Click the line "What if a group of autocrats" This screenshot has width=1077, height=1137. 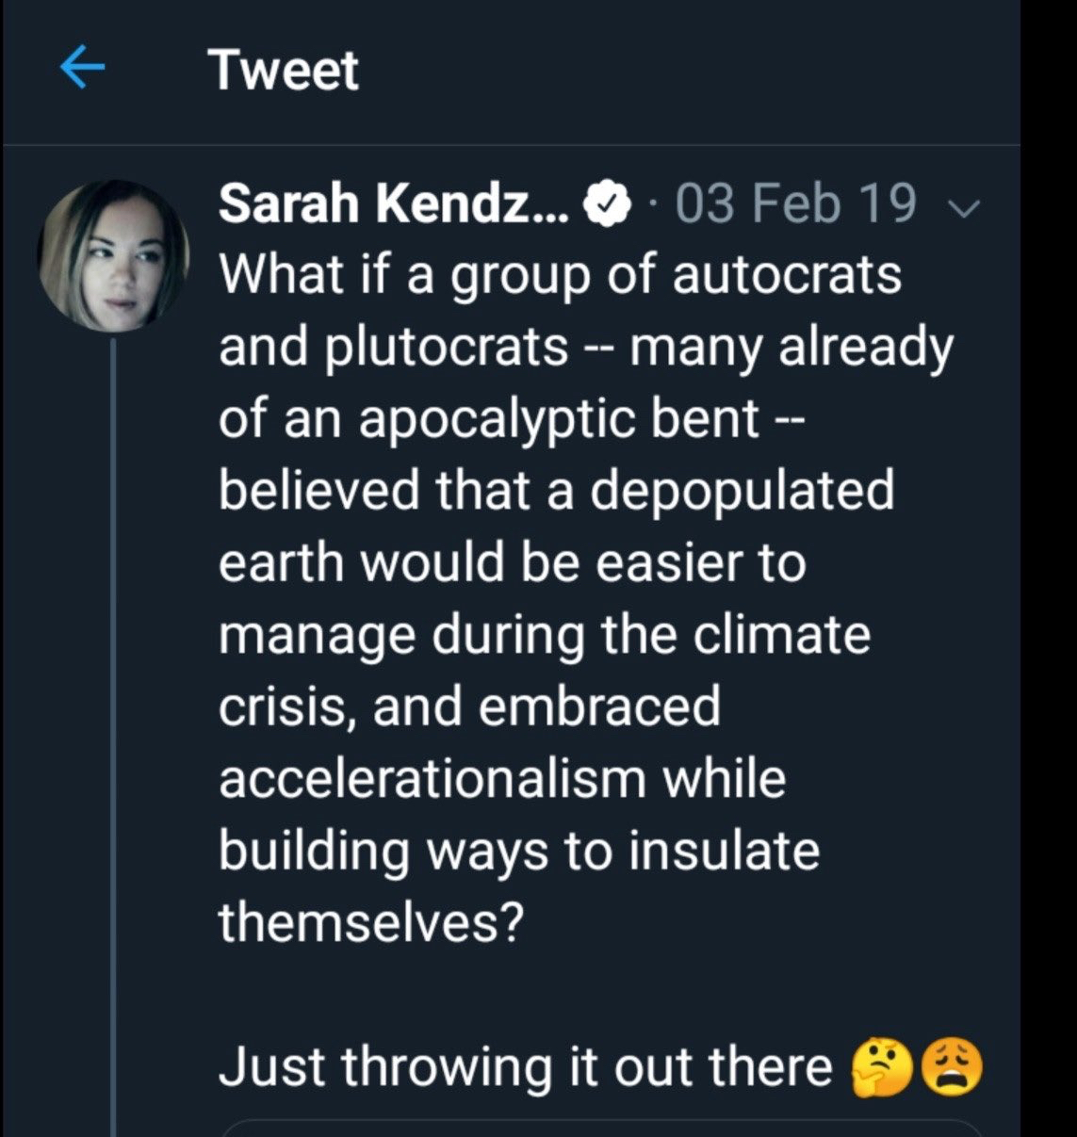pos(560,275)
